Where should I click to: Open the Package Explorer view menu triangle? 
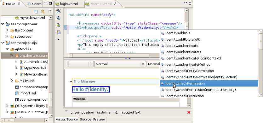tap(50, 11)
